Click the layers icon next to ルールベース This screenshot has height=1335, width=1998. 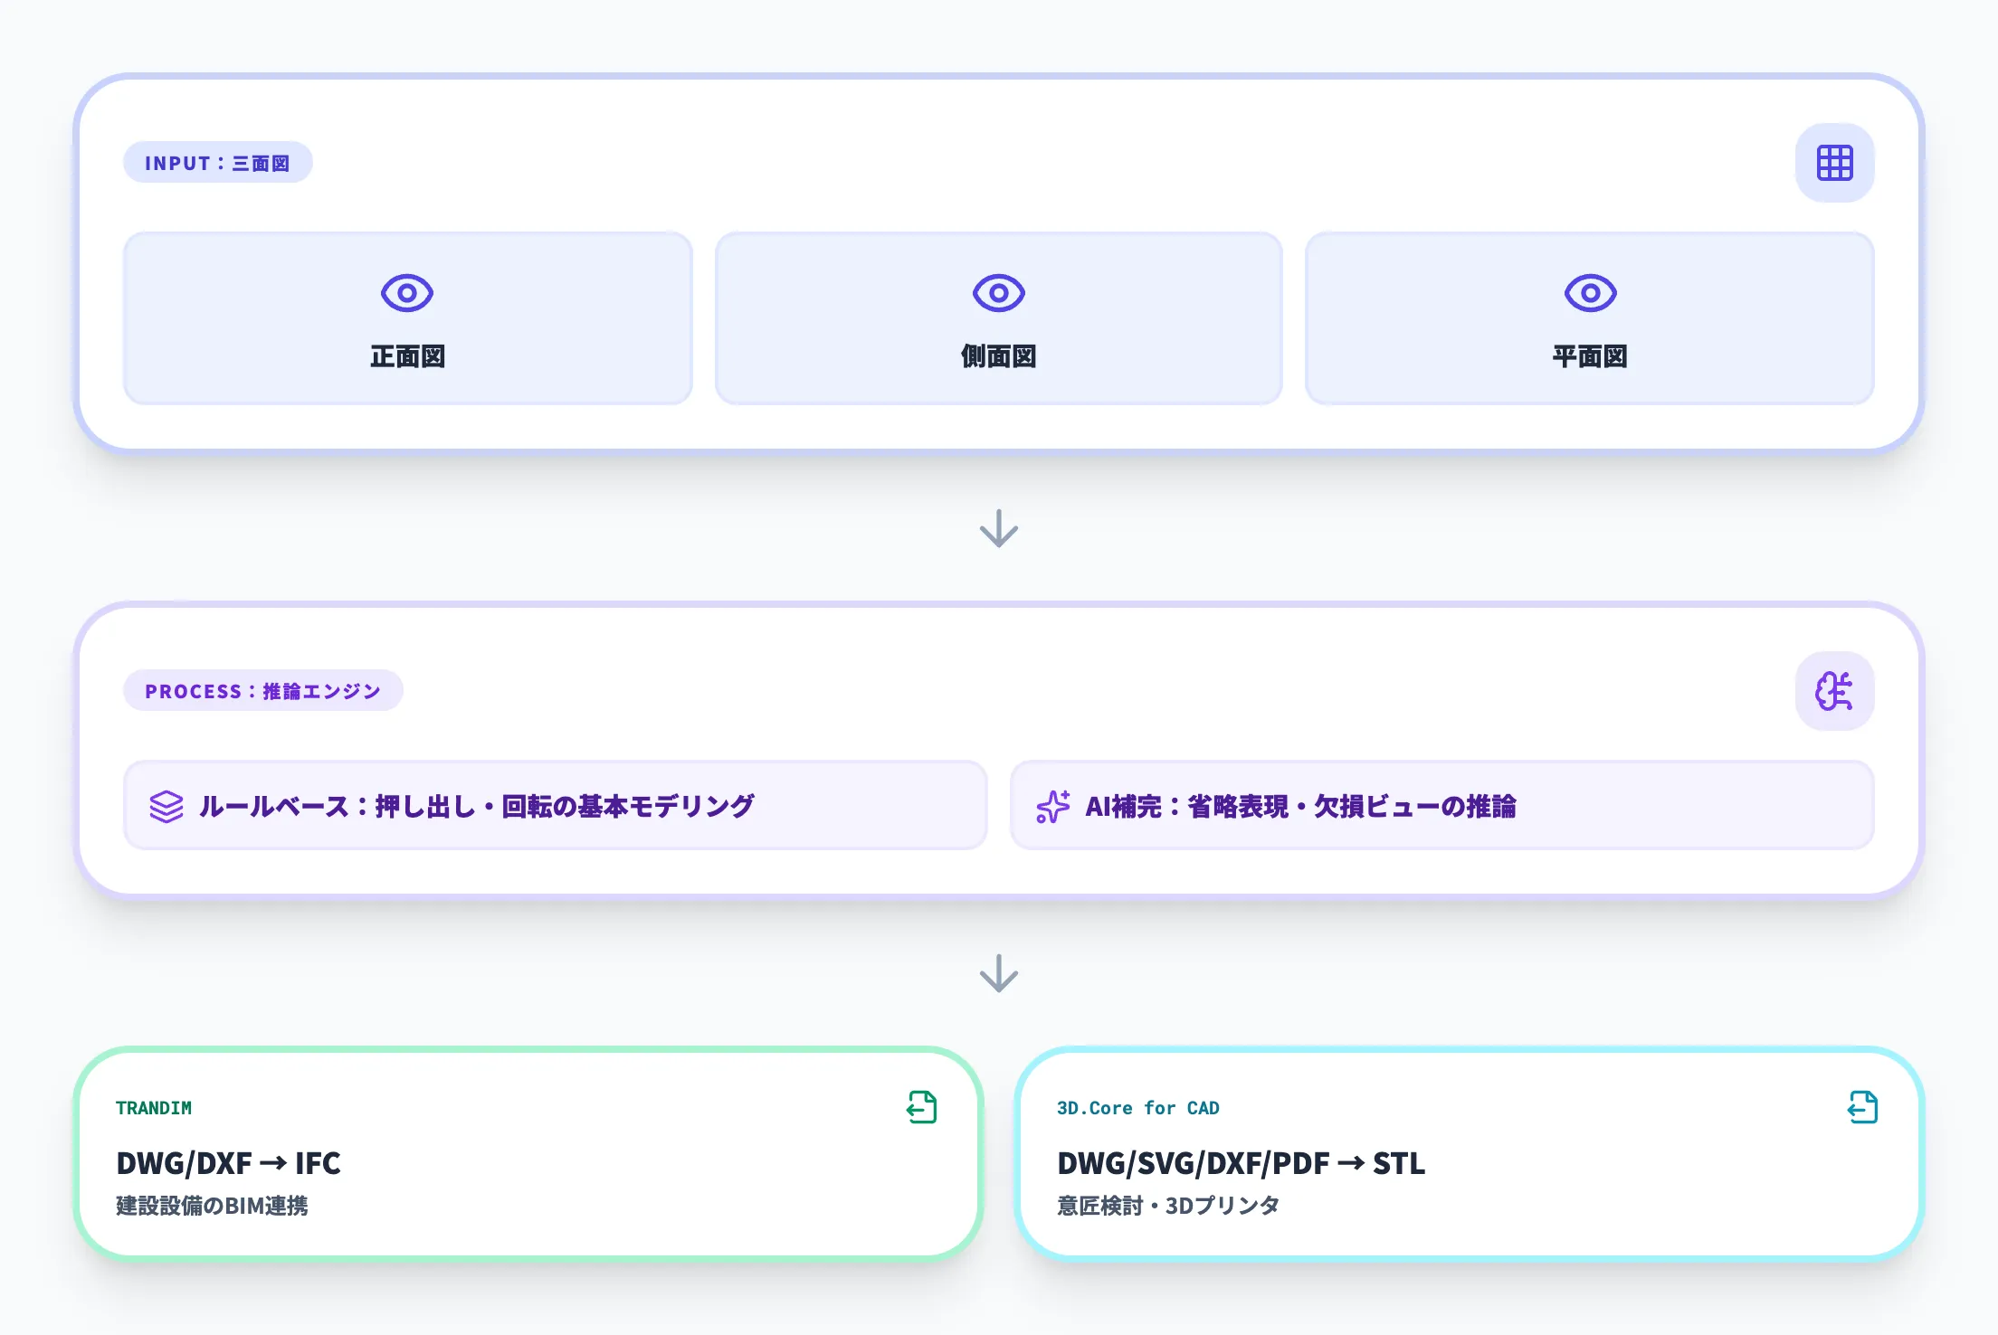pyautogui.click(x=166, y=805)
